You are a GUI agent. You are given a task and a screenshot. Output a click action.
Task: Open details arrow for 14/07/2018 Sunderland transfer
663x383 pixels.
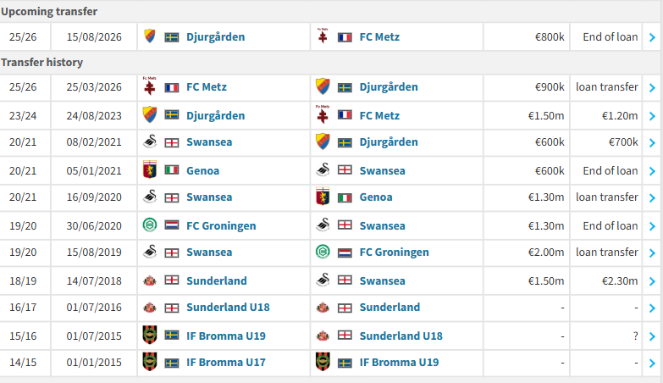pyautogui.click(x=652, y=281)
